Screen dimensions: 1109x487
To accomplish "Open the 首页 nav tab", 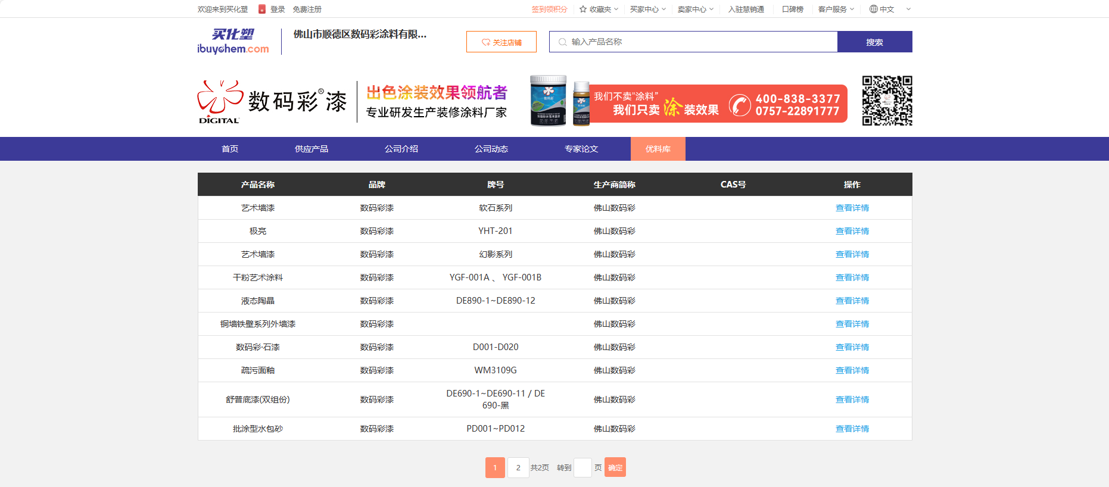I will [x=230, y=149].
